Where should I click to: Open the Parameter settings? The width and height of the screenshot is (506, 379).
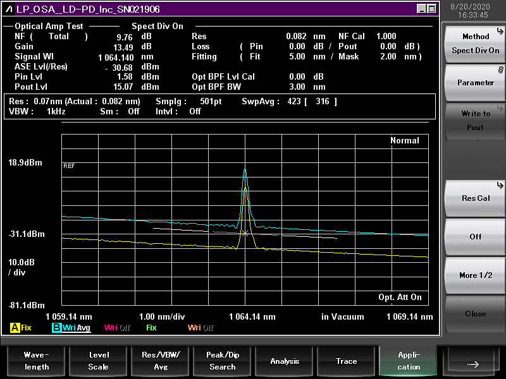pos(475,83)
